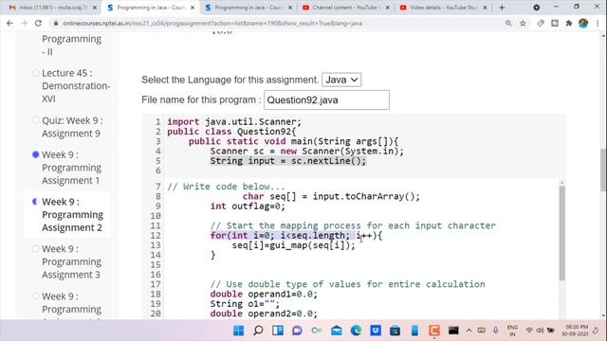Click code line 'double operand1=0.0;'
Image resolution: width=607 pixels, height=341 pixels.
click(264, 295)
